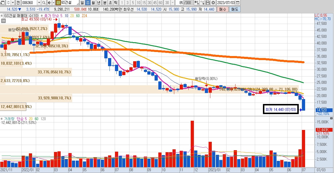This screenshot has width=334, height=173.
Task: Click the 최저 14,440 (07/03) label
Action: click(x=281, y=109)
